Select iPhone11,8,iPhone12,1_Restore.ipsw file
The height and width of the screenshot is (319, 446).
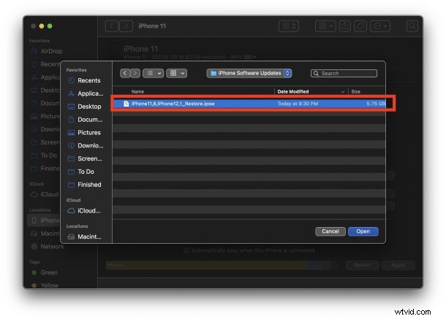(x=175, y=104)
